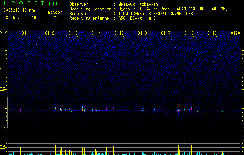244x155 pixels.
Task: Click the date 03.05.21 01:10
Action: click(20, 18)
